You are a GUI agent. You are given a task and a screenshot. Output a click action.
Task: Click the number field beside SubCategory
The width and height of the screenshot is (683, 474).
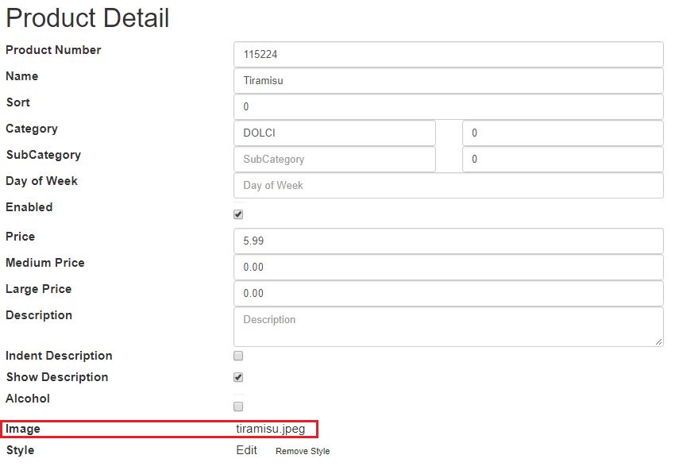pos(563,159)
